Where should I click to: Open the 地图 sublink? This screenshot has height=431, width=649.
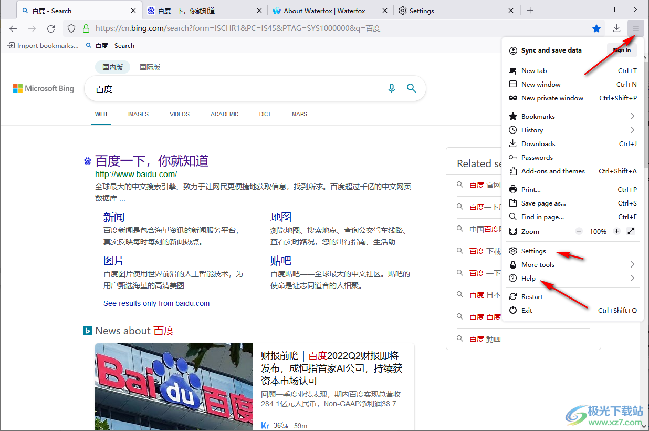click(x=281, y=217)
